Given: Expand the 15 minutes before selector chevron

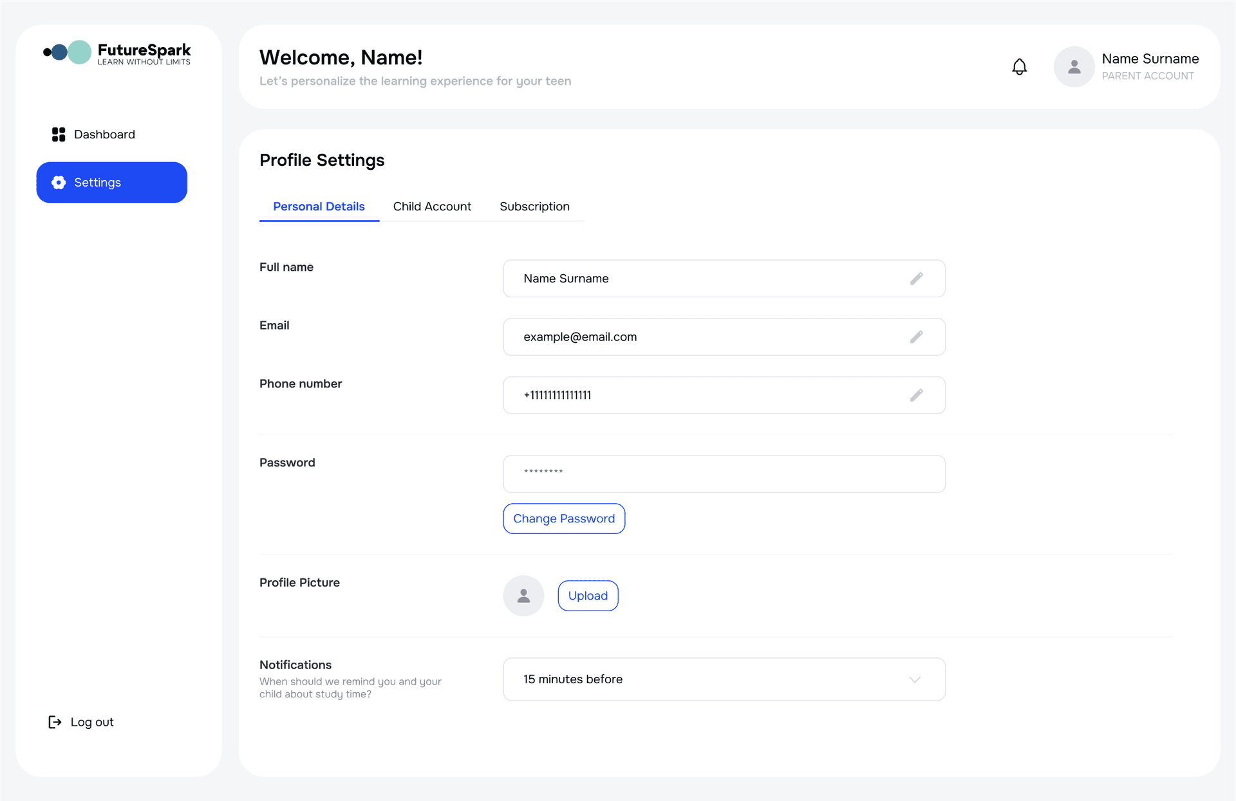Looking at the screenshot, I should (914, 679).
